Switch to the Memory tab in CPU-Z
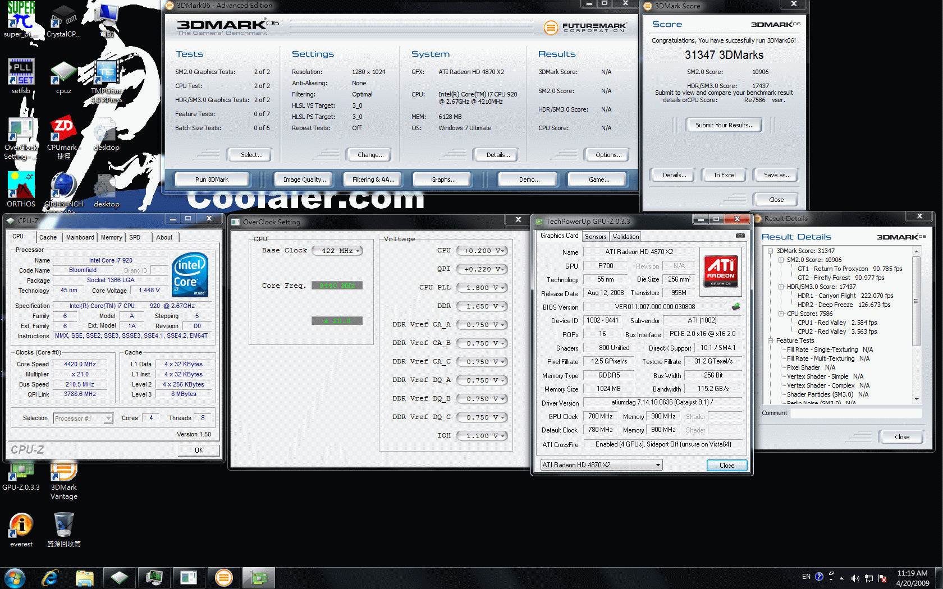943x589 pixels. click(112, 237)
